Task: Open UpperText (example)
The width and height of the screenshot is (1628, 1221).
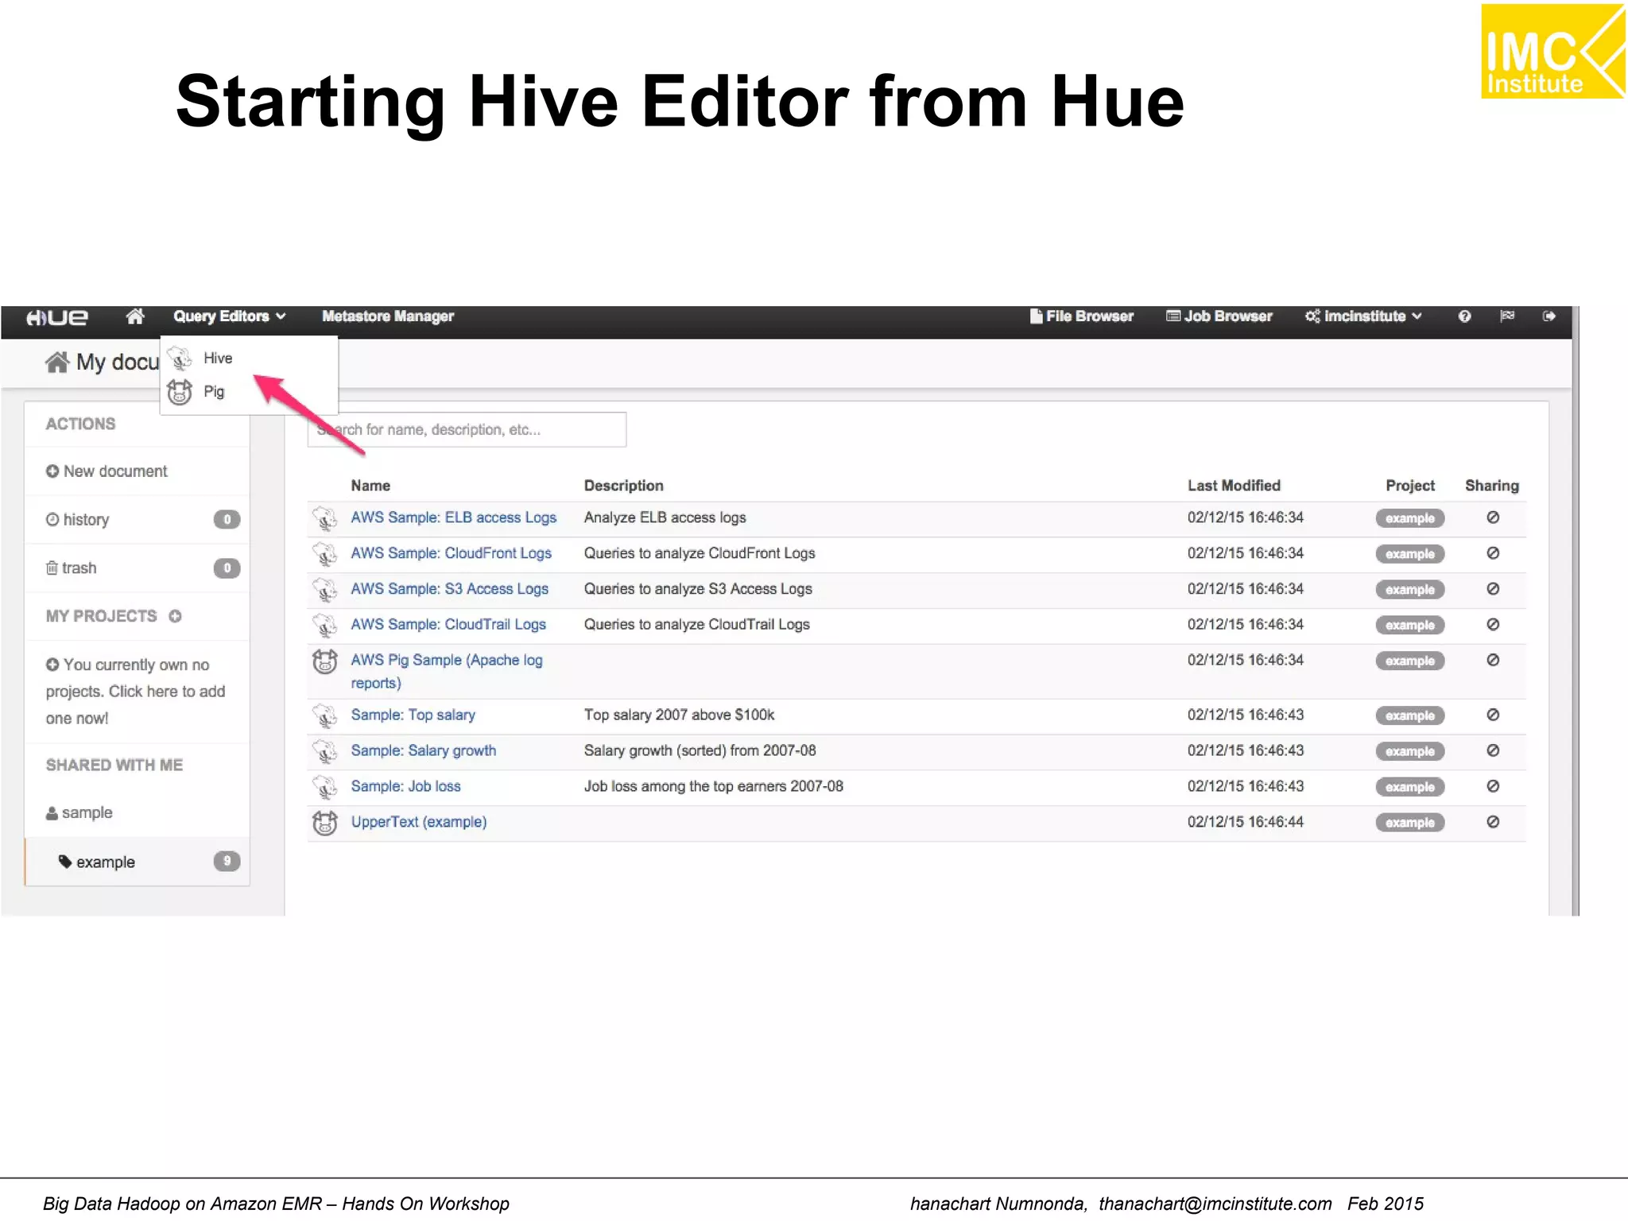Action: tap(419, 823)
